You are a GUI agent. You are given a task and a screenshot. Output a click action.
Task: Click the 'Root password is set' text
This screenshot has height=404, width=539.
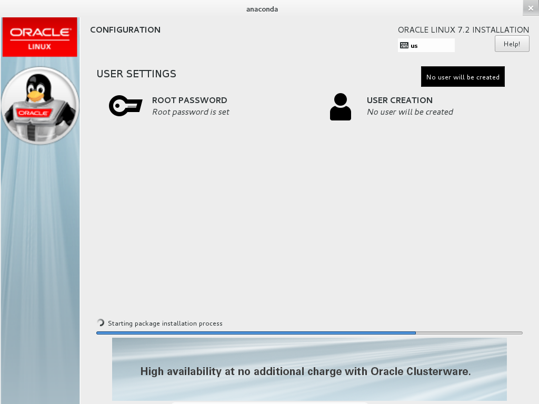click(191, 112)
